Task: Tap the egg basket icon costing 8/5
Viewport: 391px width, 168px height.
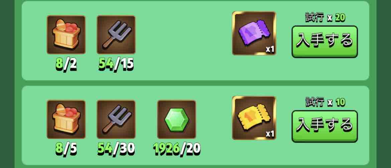Action: point(66,119)
